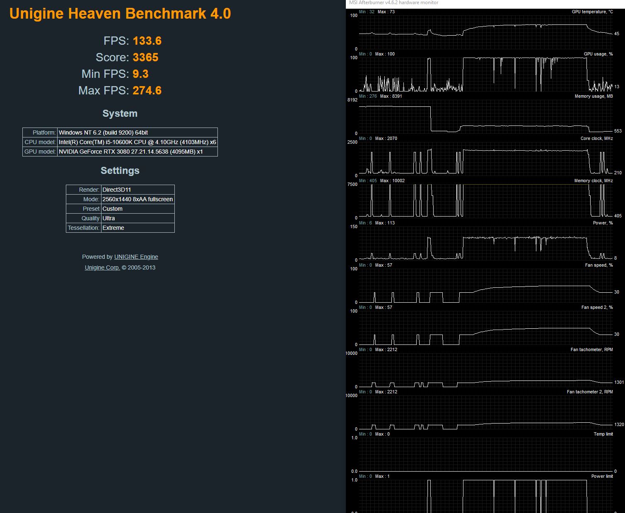
Task: Click the 'Core clock, MHz' graph label
Action: (x=597, y=138)
